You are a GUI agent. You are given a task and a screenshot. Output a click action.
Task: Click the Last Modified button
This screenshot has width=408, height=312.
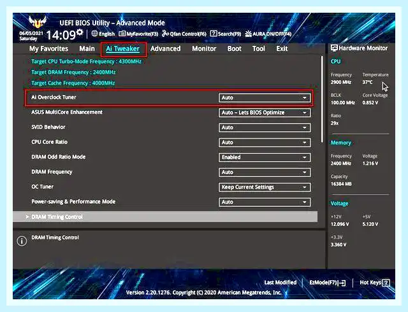pos(280,283)
